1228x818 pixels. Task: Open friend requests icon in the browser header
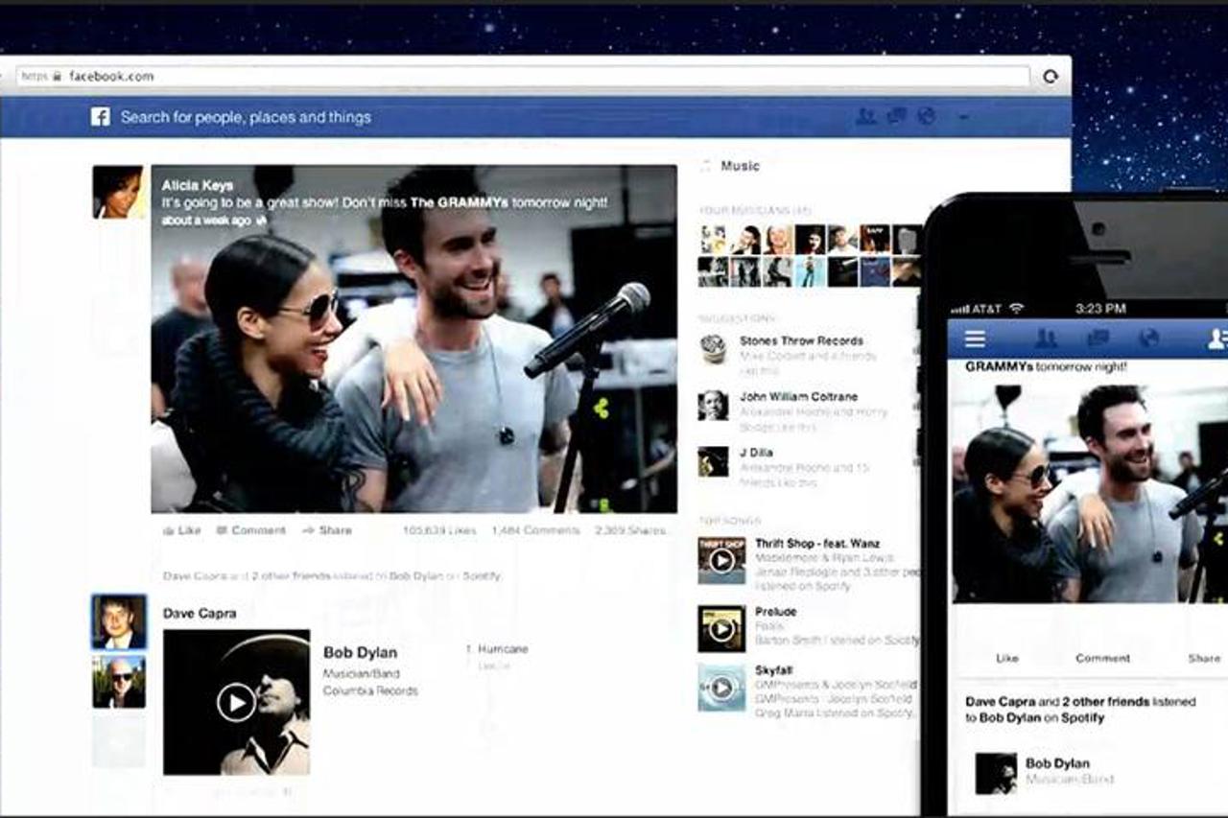[x=865, y=116]
